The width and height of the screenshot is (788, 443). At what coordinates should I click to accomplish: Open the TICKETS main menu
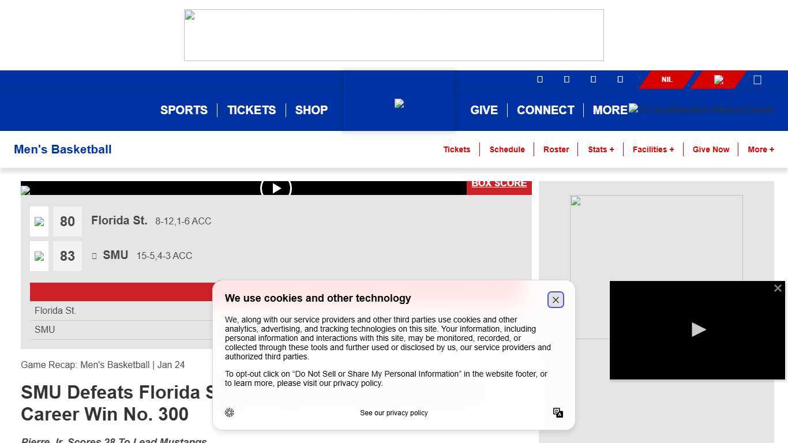(x=252, y=110)
